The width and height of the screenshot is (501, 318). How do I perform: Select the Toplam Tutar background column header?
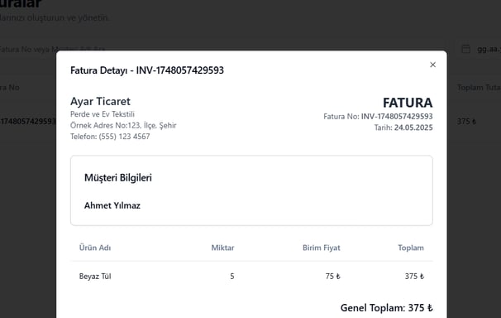click(x=479, y=87)
